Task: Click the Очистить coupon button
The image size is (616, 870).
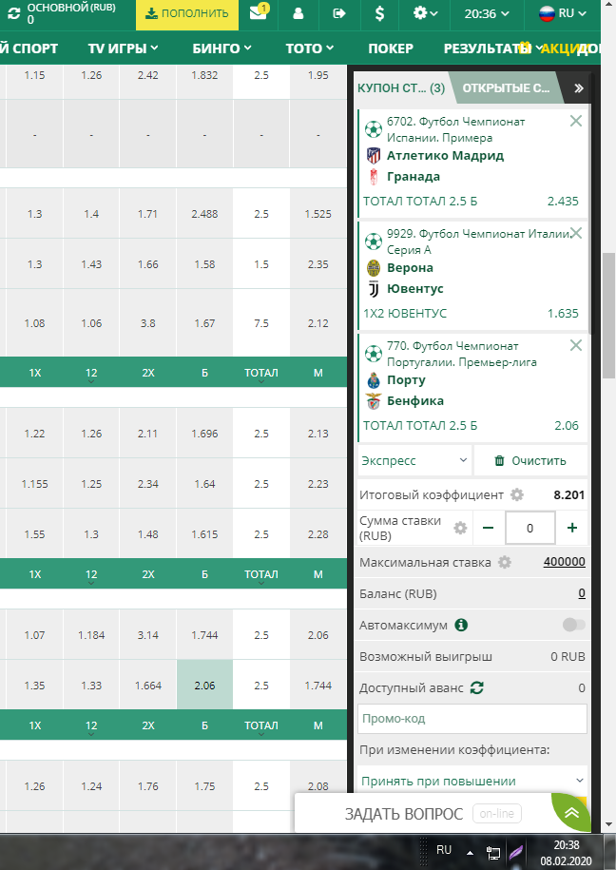Action: point(530,460)
